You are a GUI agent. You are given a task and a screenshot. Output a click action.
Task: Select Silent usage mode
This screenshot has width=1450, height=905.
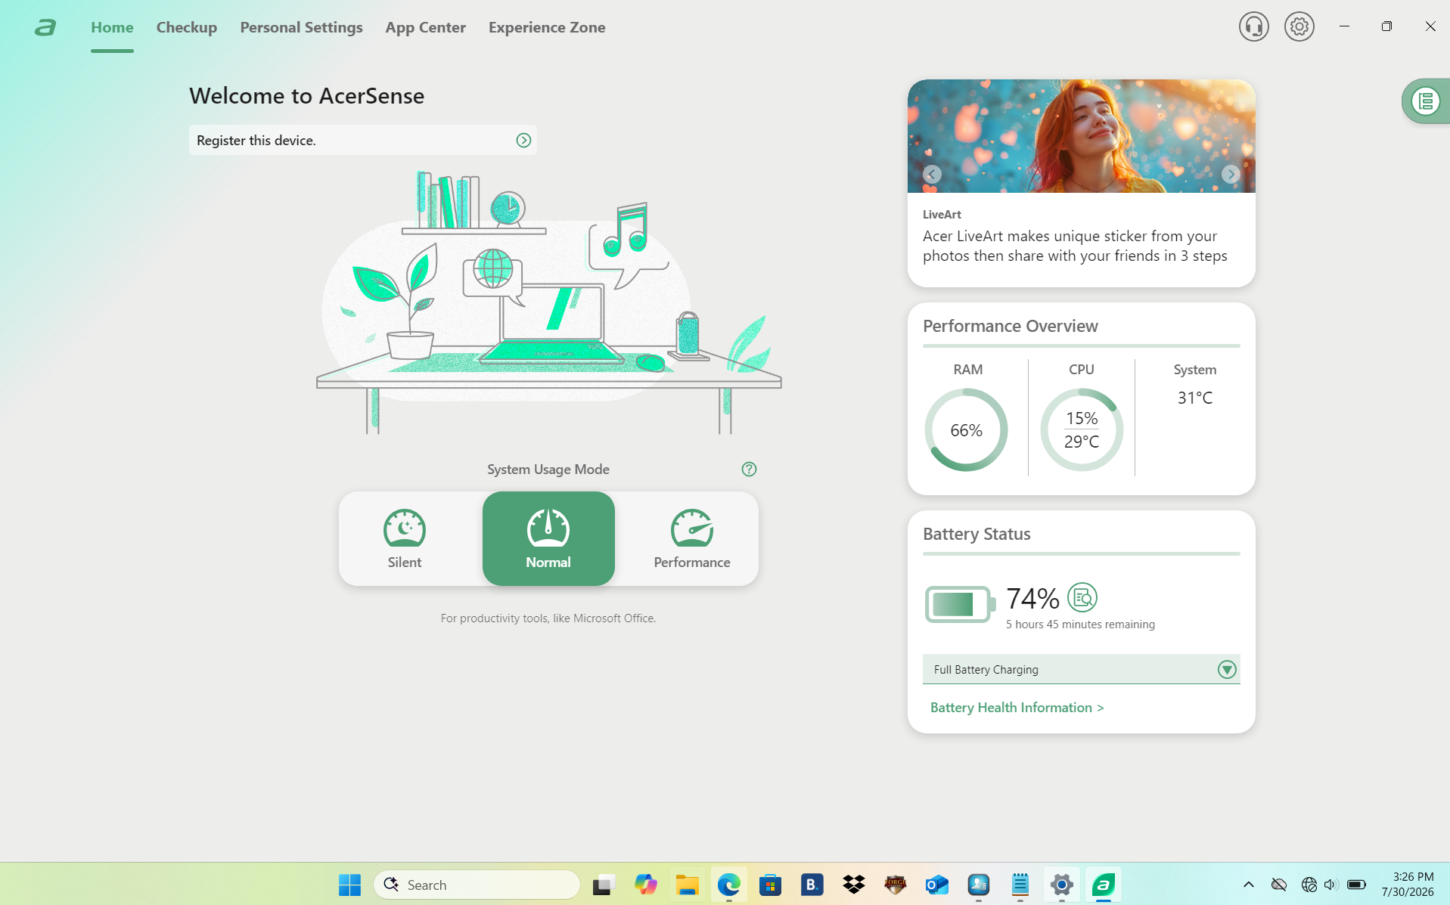point(405,538)
